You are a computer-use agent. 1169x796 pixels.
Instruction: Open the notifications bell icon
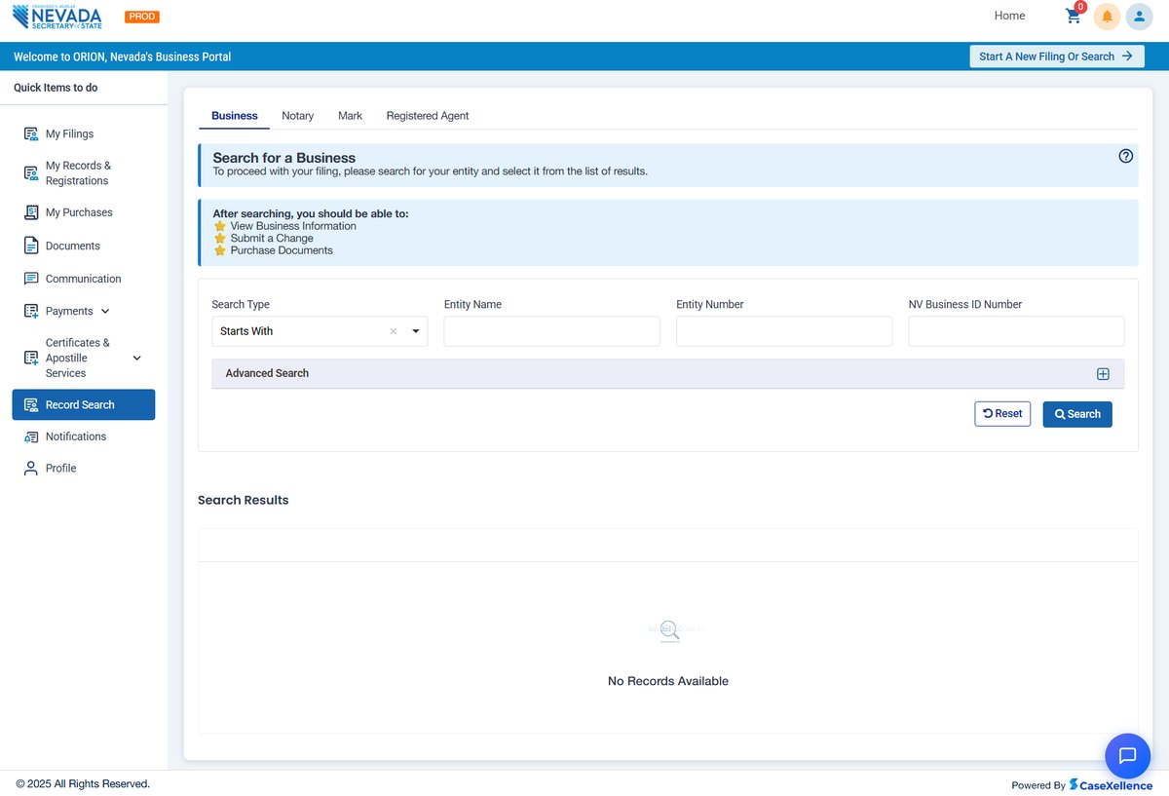[1107, 17]
